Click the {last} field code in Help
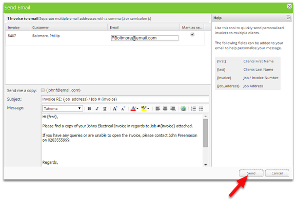297x201 pixels. pyautogui.click(x=221, y=70)
